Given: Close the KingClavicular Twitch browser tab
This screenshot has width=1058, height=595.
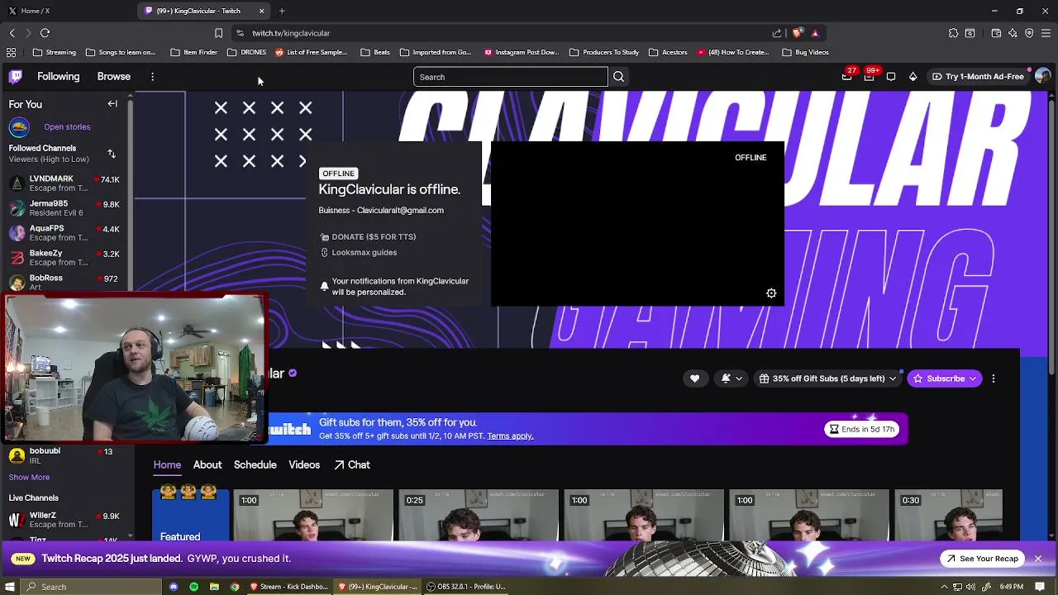Looking at the screenshot, I should pyautogui.click(x=262, y=11).
